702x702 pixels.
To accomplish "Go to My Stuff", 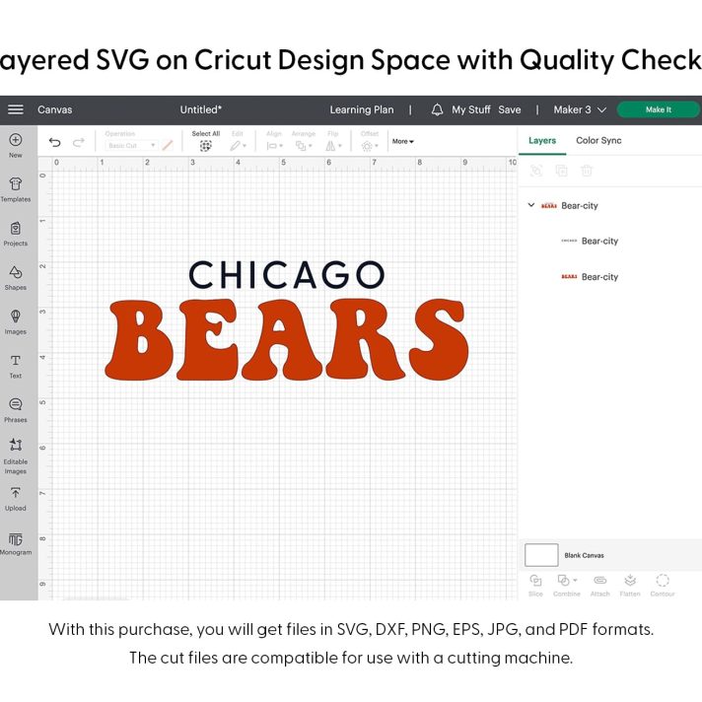I will (x=471, y=109).
